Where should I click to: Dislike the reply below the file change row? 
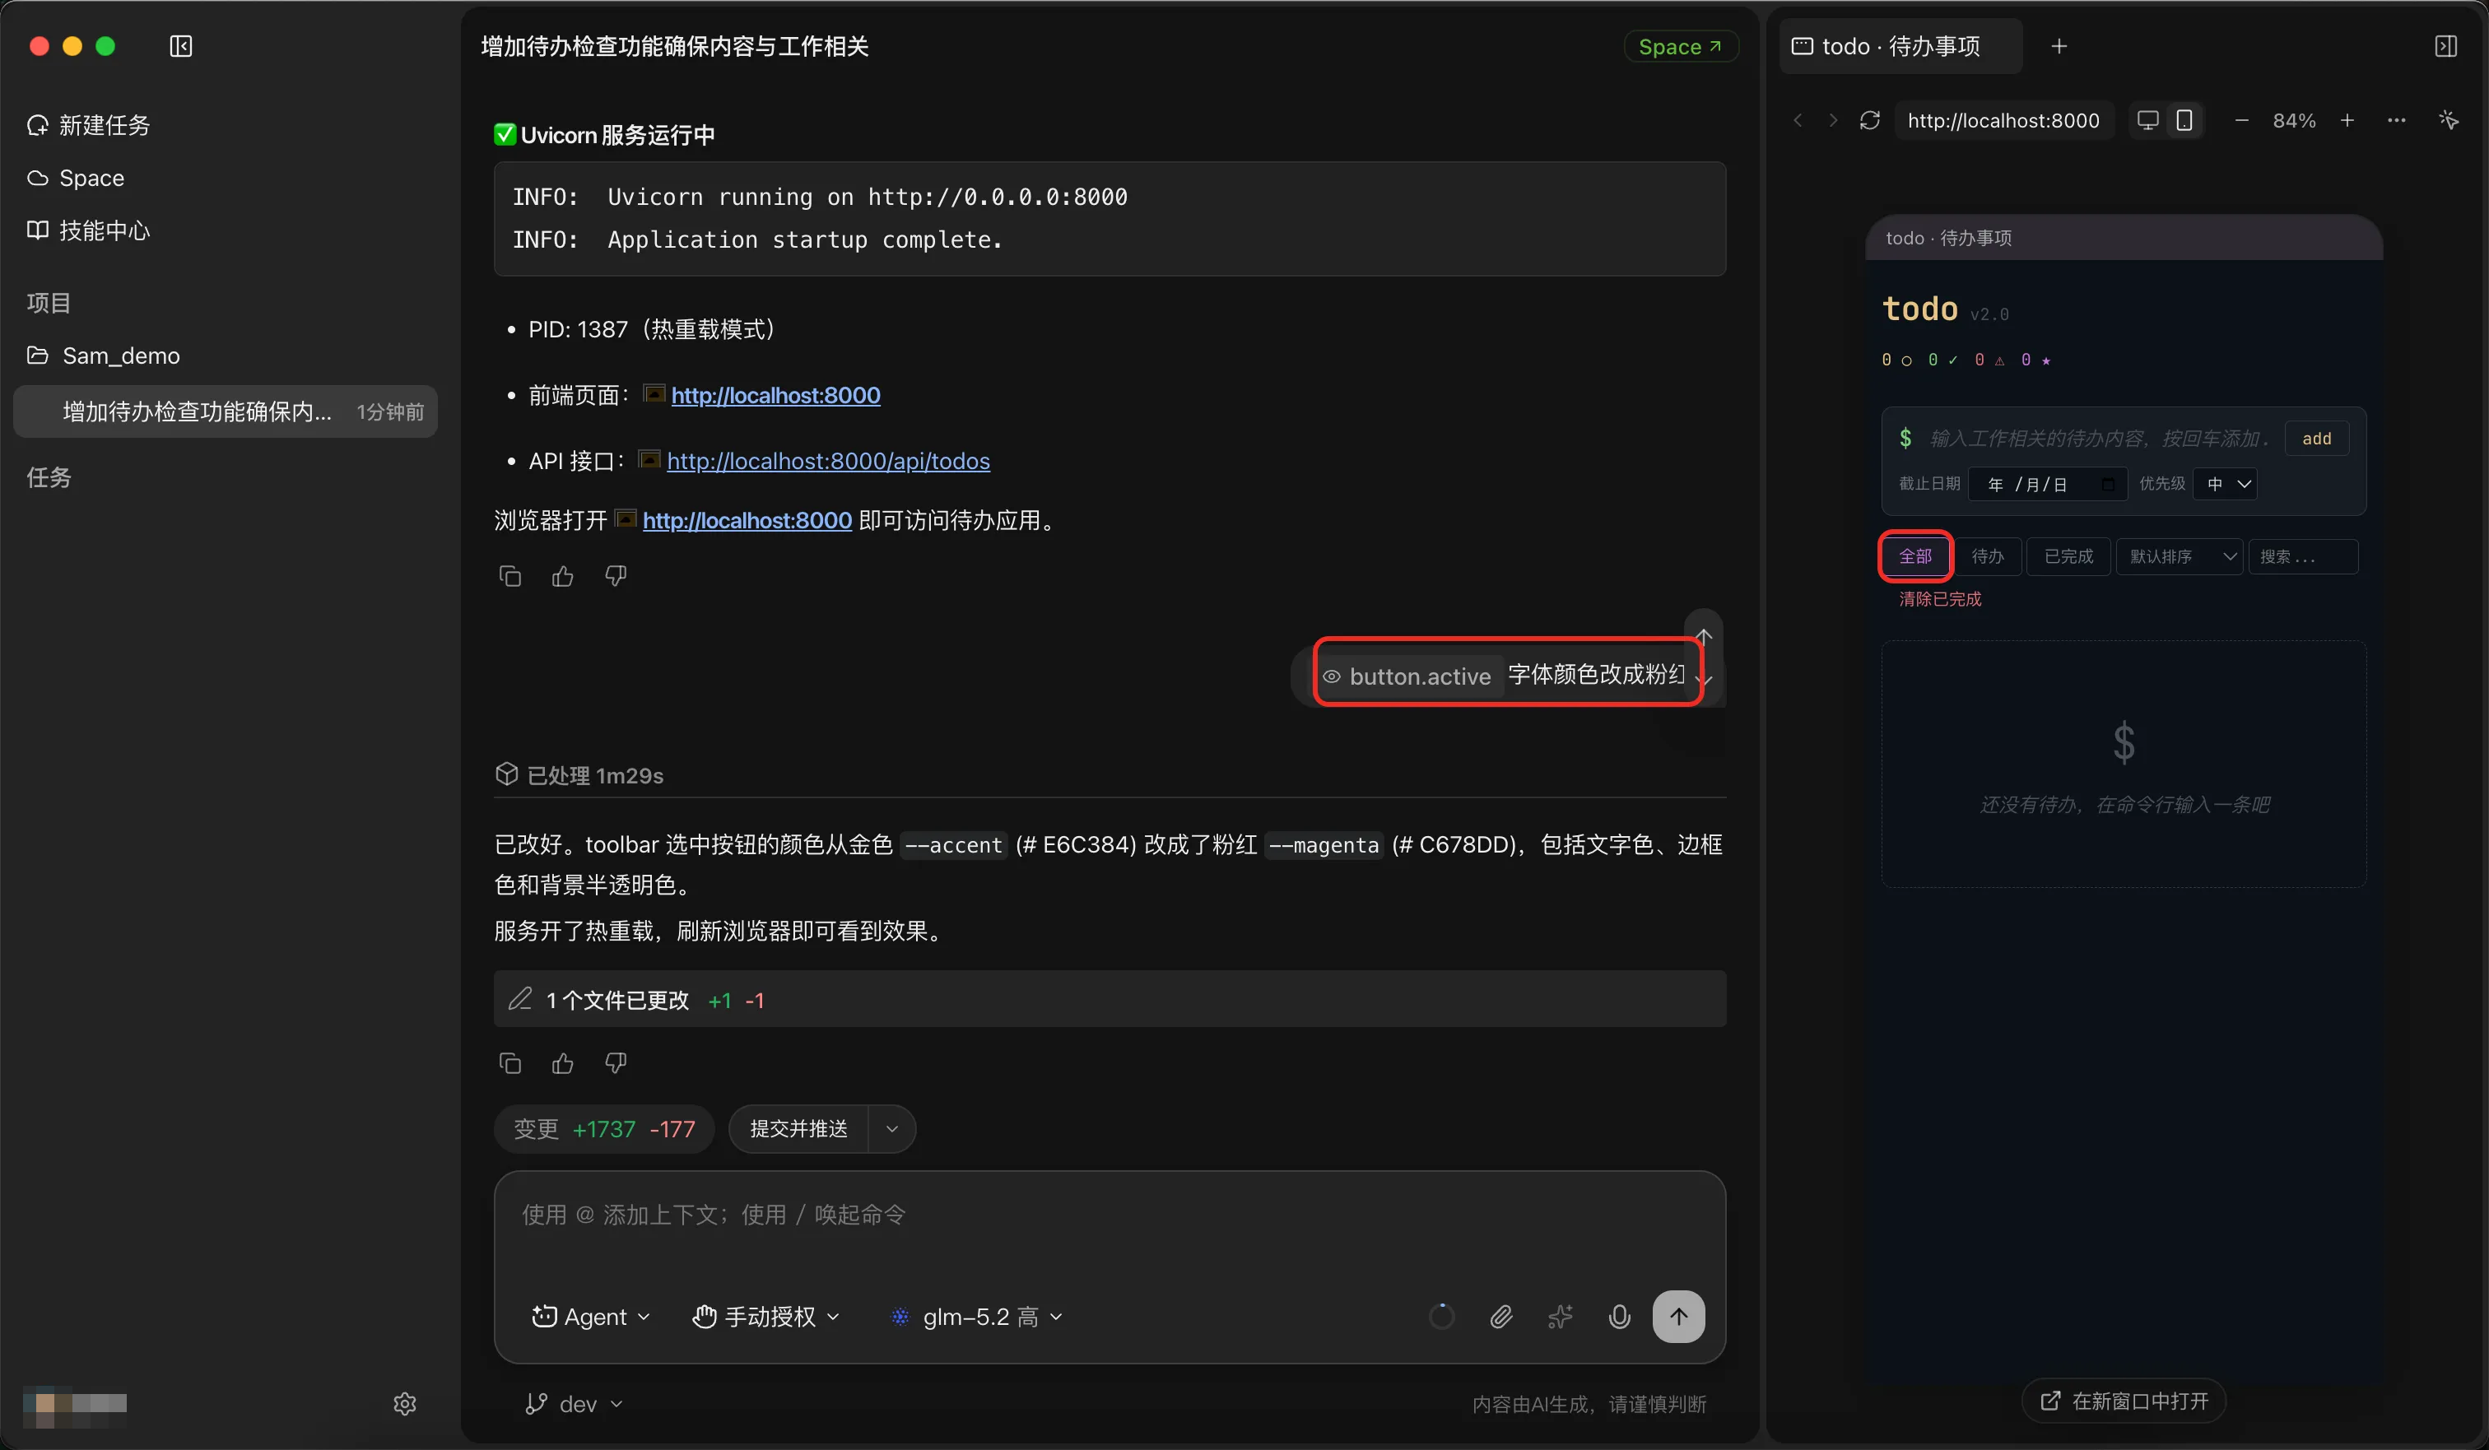[x=616, y=1062]
